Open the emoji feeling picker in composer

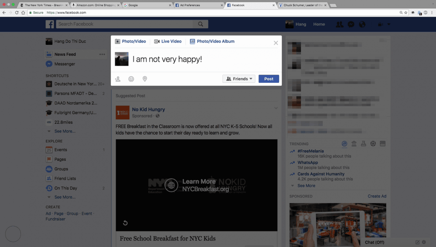coord(131,79)
